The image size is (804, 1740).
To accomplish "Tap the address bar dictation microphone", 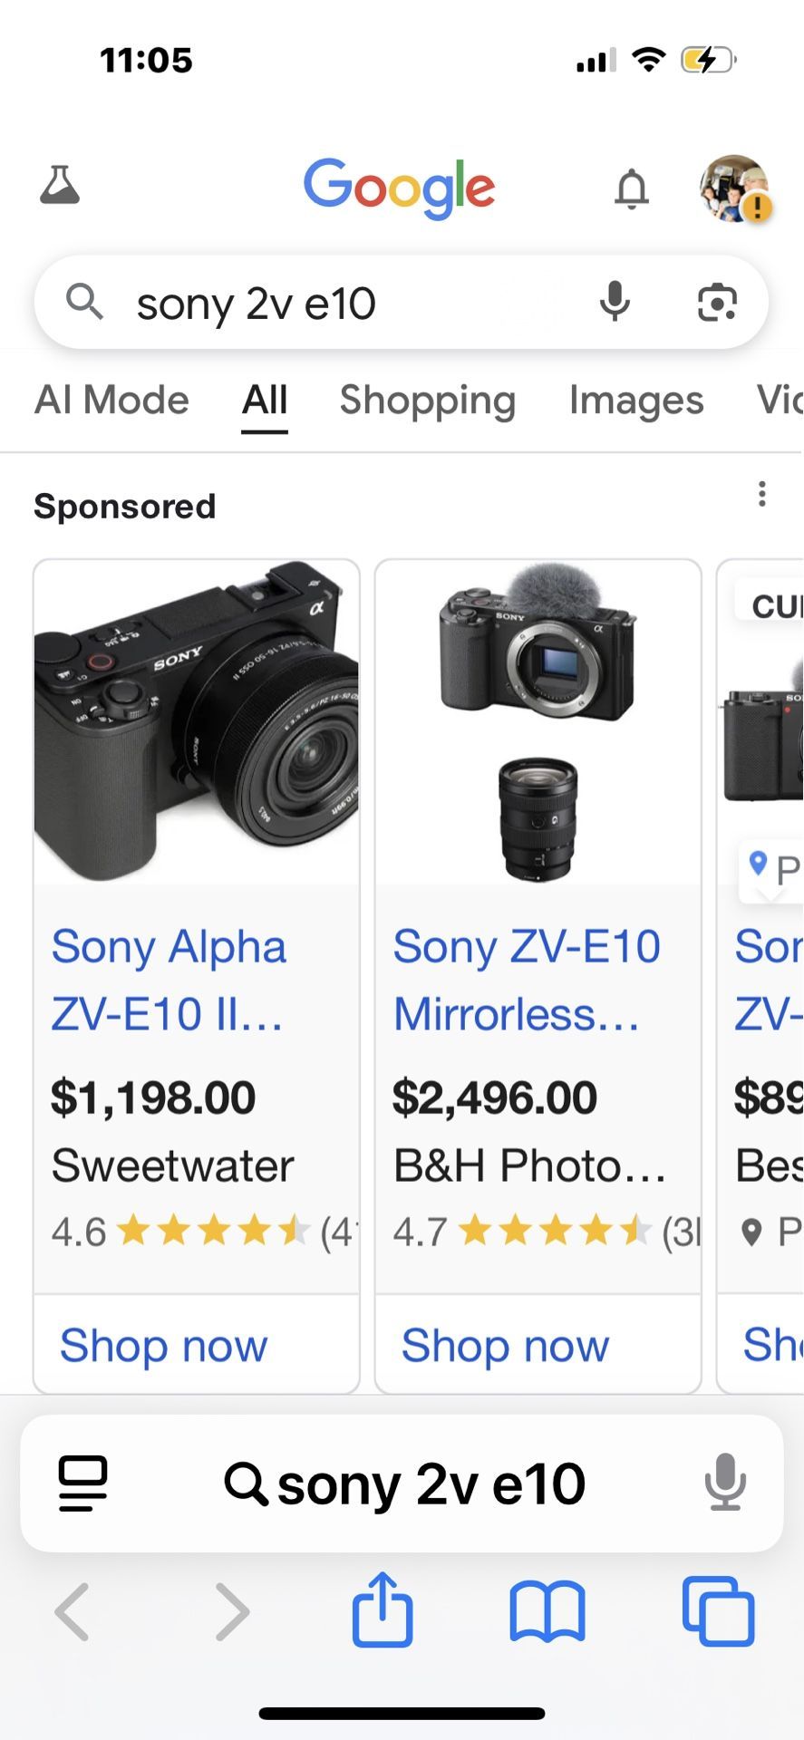I will 725,1484.
